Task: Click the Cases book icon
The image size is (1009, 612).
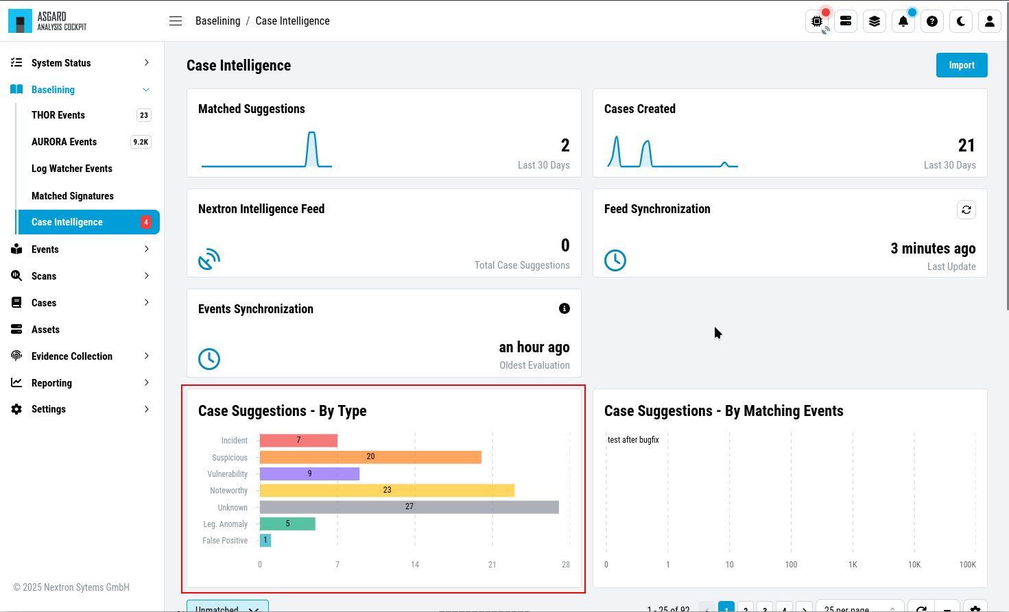Action: pyautogui.click(x=16, y=302)
